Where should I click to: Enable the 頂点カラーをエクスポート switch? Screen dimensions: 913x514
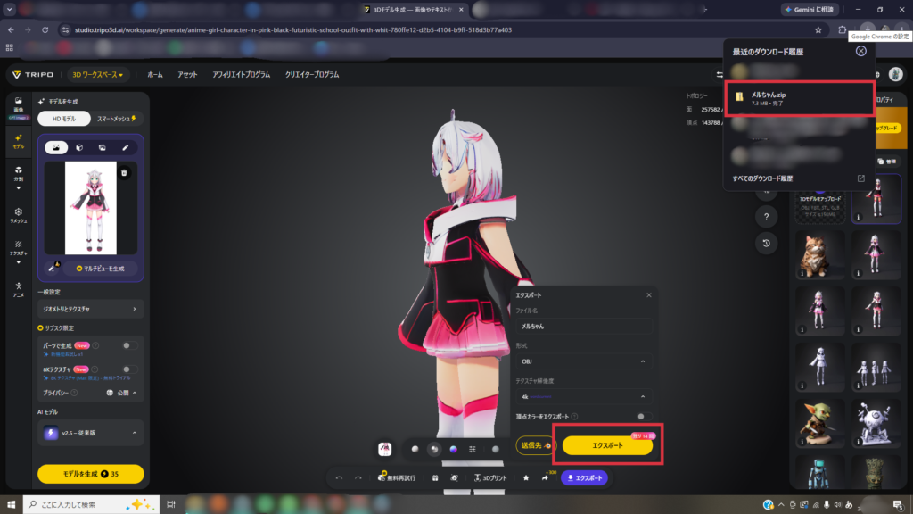coord(644,416)
